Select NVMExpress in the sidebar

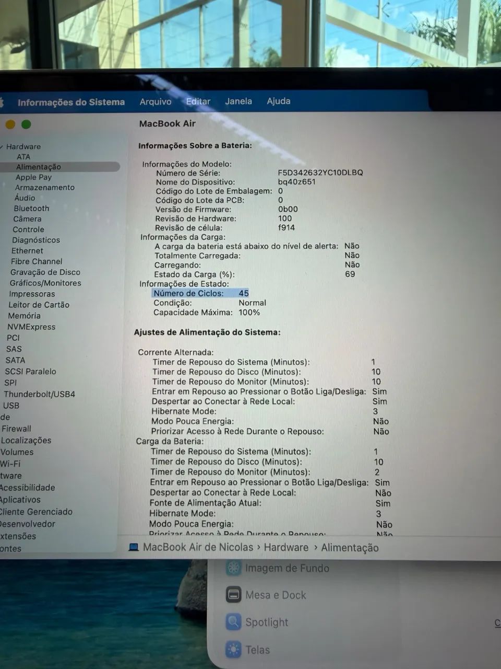(x=31, y=327)
